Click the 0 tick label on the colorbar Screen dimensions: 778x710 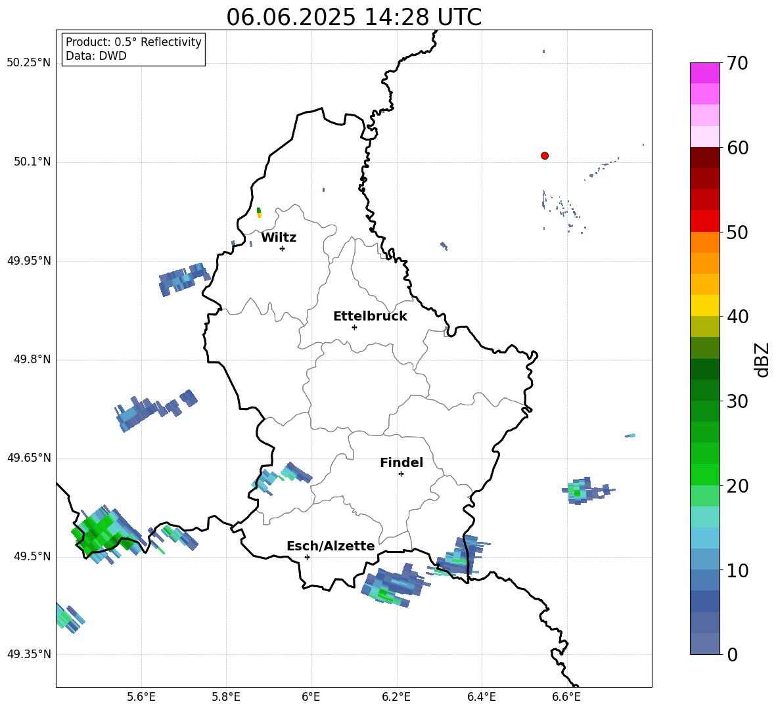[x=732, y=655]
